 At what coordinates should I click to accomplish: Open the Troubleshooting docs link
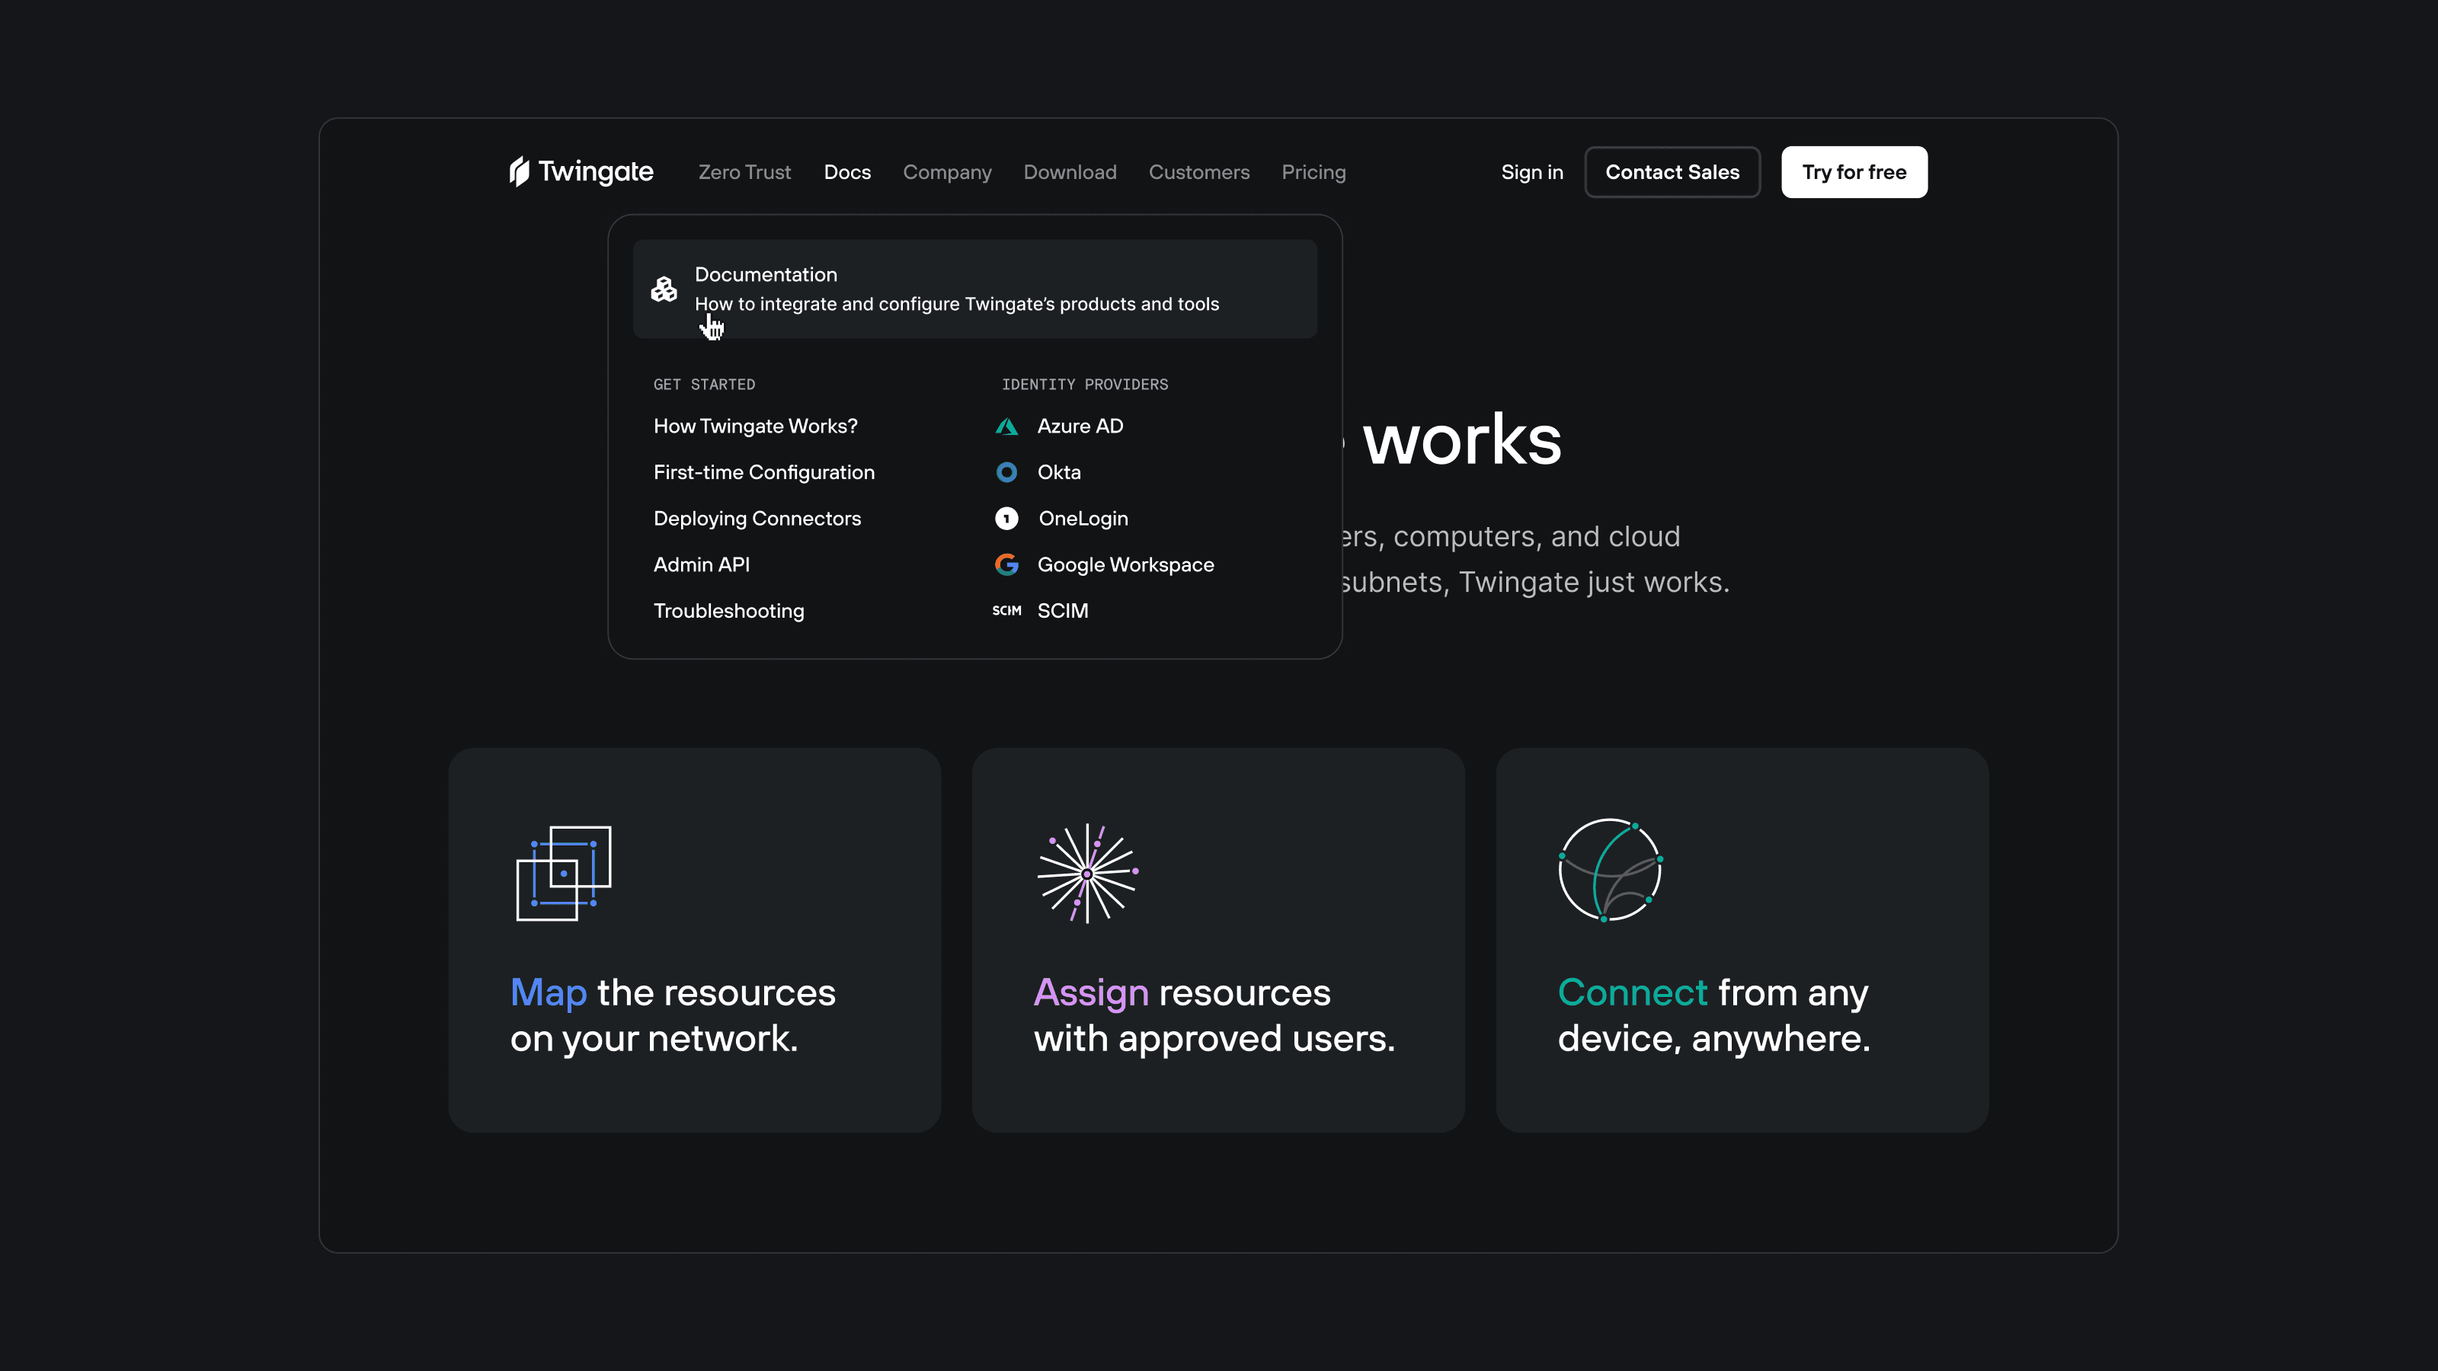[729, 611]
